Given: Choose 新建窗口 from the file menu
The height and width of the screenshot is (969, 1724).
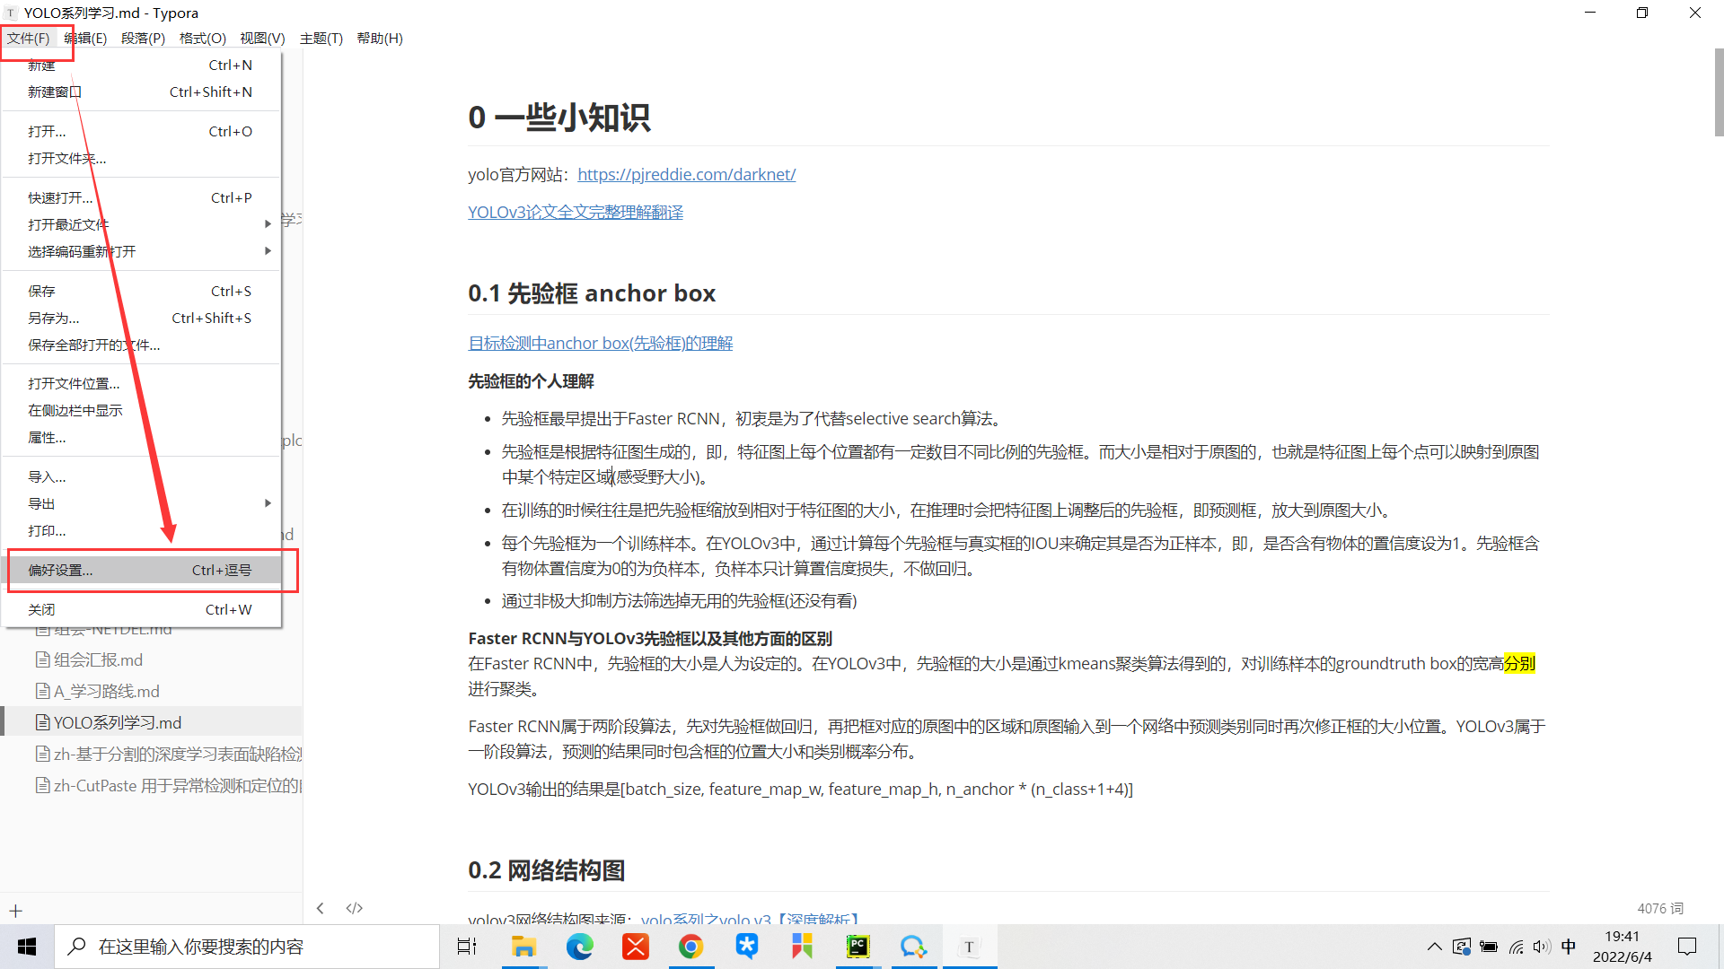Looking at the screenshot, I should click(142, 92).
